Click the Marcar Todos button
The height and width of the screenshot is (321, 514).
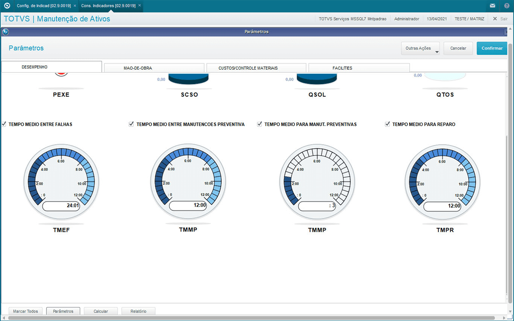pos(26,311)
